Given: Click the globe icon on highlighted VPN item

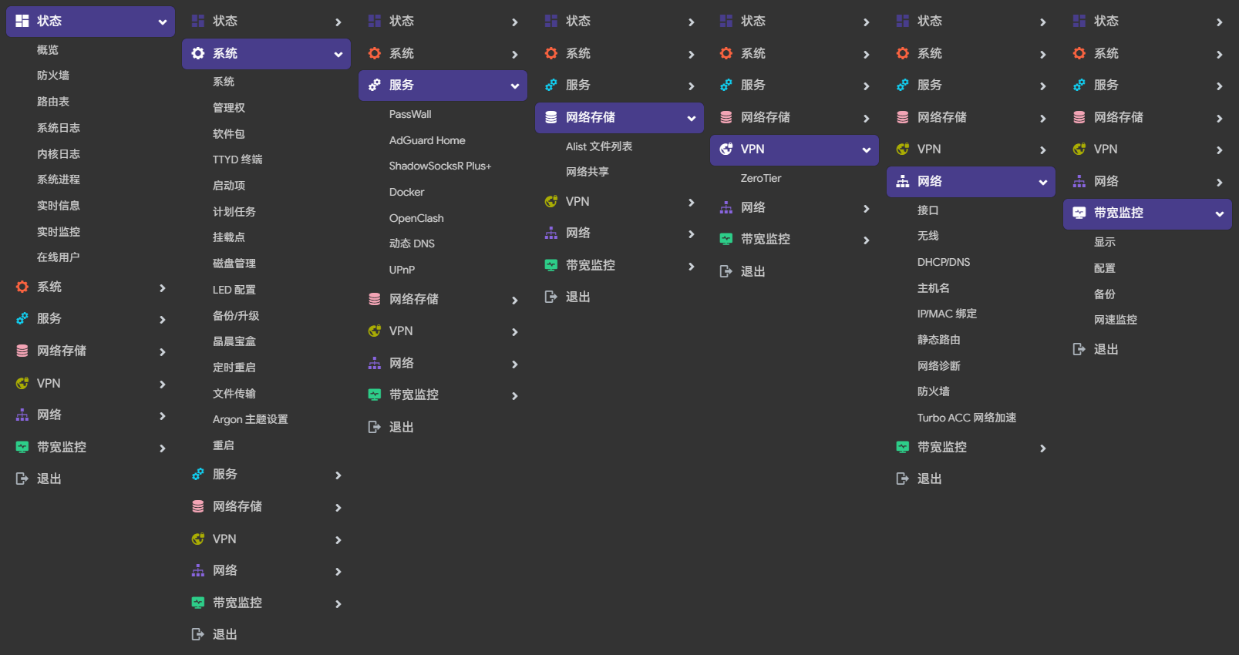Looking at the screenshot, I should tap(726, 149).
